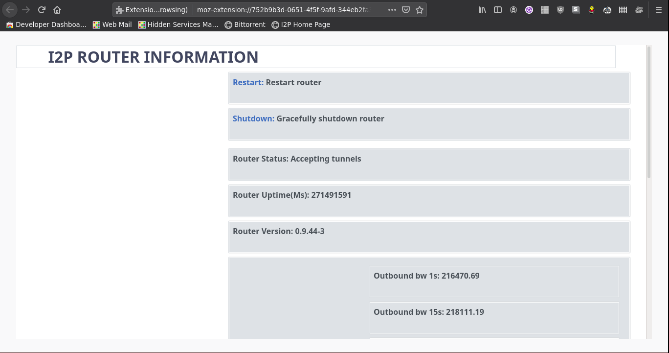
Task: Click the I2P mascot extension icon
Action: pos(592,10)
